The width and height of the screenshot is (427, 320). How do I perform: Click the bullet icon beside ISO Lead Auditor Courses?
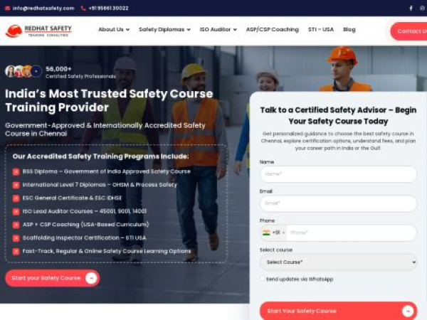pos(16,211)
